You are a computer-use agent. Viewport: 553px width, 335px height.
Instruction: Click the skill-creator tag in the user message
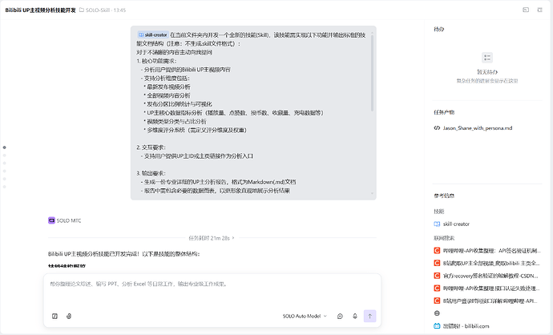[153, 35]
